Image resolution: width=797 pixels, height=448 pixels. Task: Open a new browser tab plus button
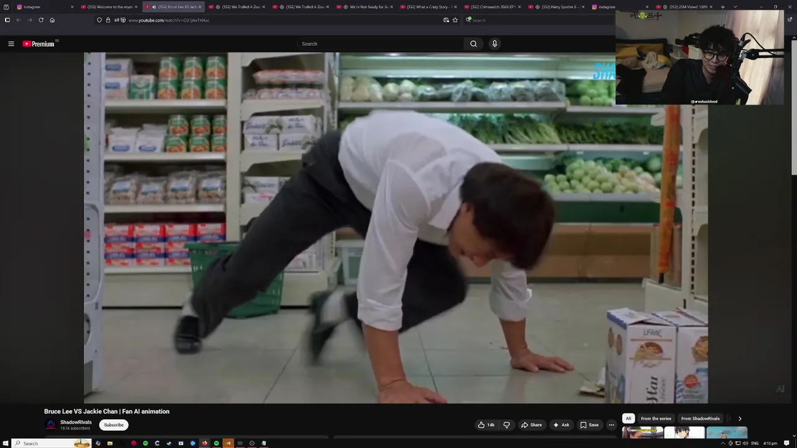722,7
